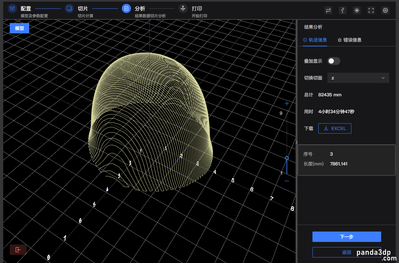
Task: Click the USB connection icon
Action: (x=343, y=10)
